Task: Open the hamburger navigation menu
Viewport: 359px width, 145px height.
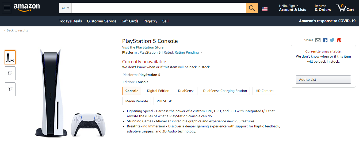Action: [7, 8]
